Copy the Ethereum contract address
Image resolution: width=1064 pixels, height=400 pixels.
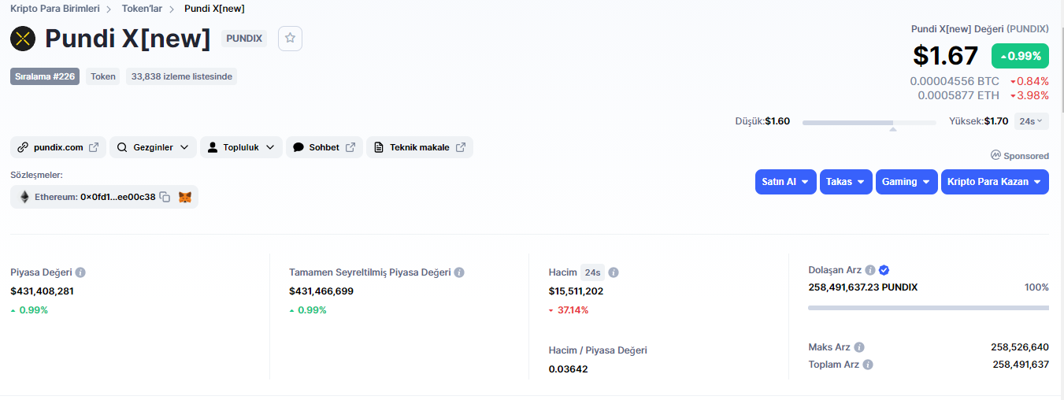(x=165, y=197)
